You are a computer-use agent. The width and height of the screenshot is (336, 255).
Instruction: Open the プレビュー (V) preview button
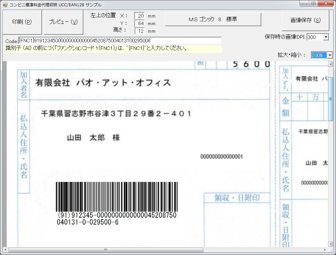[63, 22]
